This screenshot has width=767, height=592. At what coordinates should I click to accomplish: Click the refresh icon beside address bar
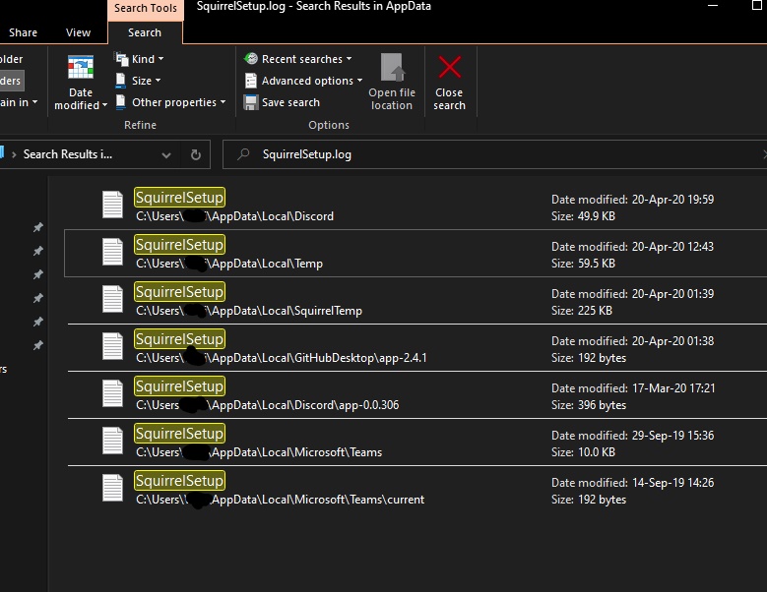196,154
